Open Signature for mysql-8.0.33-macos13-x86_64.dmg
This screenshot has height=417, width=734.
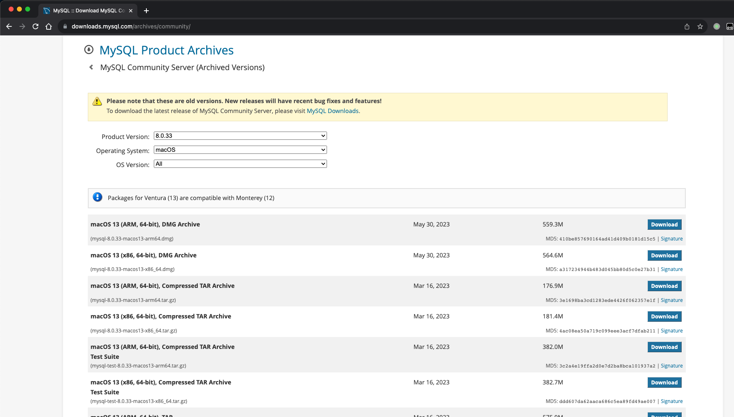tap(672, 269)
